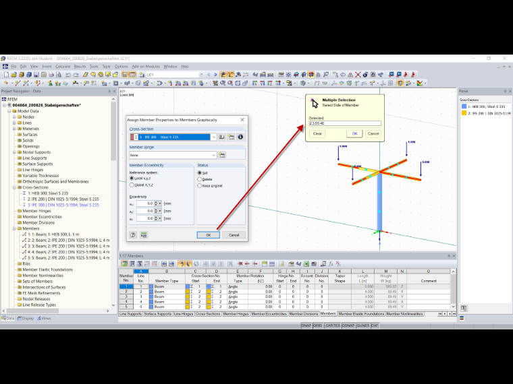This screenshot has height=384, width=513.
Task: Click blue HEB 300 swatch in Panel
Action: click(464, 106)
